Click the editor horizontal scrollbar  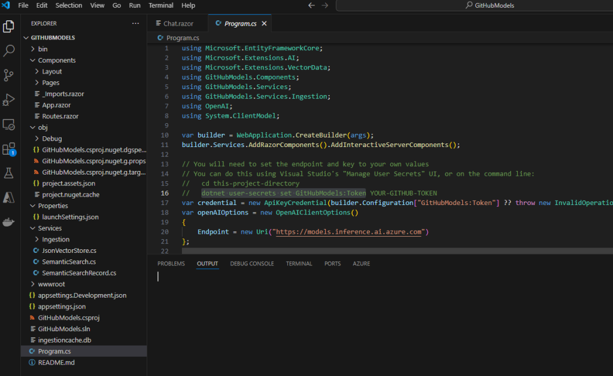397,251
